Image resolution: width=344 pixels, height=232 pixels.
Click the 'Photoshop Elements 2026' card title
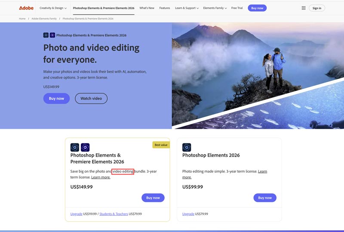pos(211,155)
